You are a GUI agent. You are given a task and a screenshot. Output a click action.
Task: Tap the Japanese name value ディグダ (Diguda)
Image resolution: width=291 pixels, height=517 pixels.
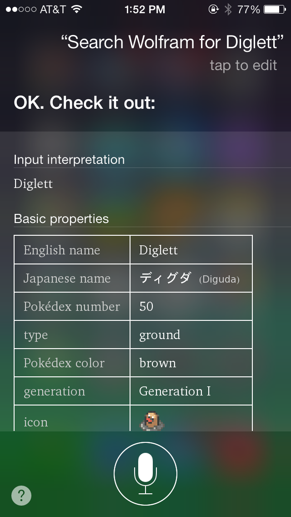click(189, 278)
